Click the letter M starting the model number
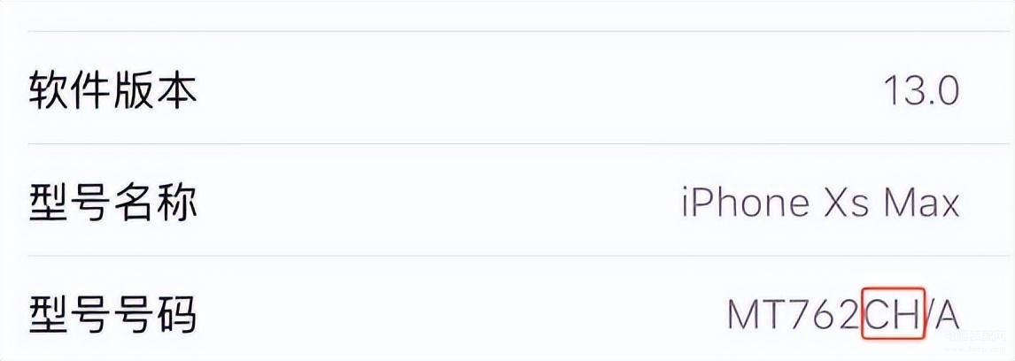The image size is (1015, 361). click(x=742, y=314)
